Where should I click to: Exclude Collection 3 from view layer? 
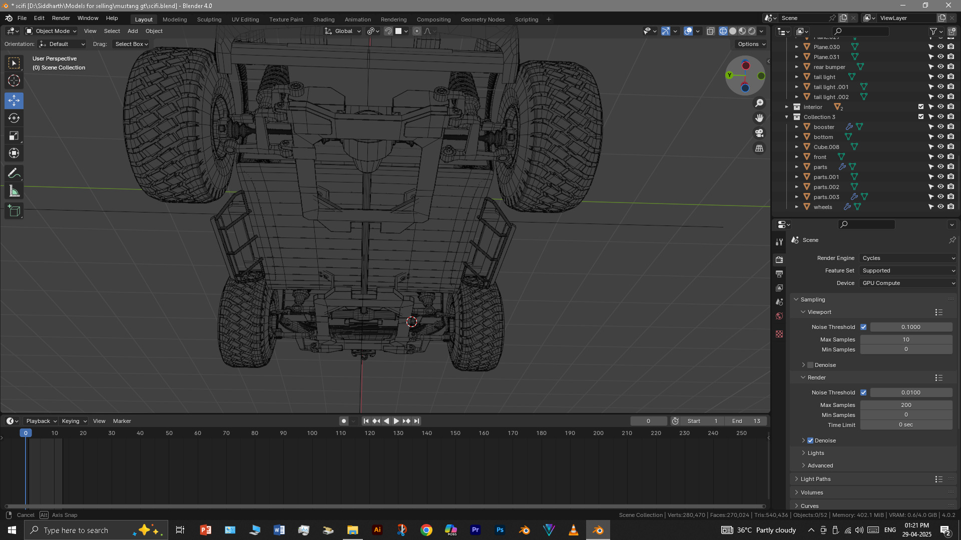point(921,116)
